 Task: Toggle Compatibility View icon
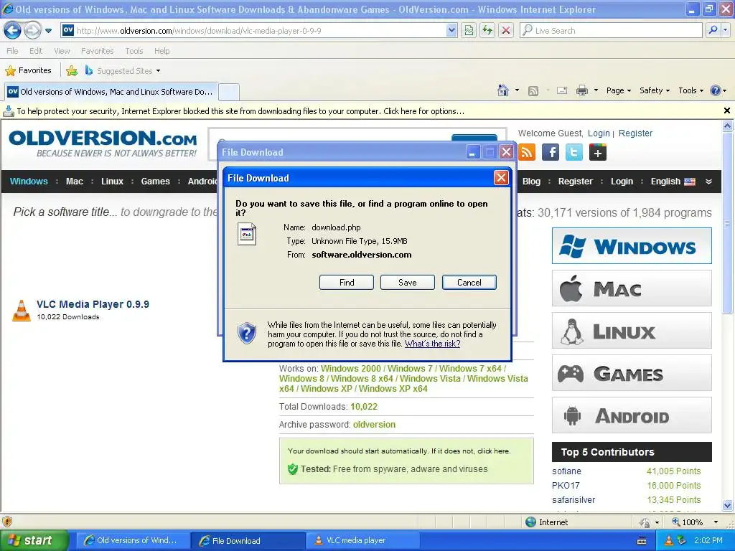[x=469, y=31]
